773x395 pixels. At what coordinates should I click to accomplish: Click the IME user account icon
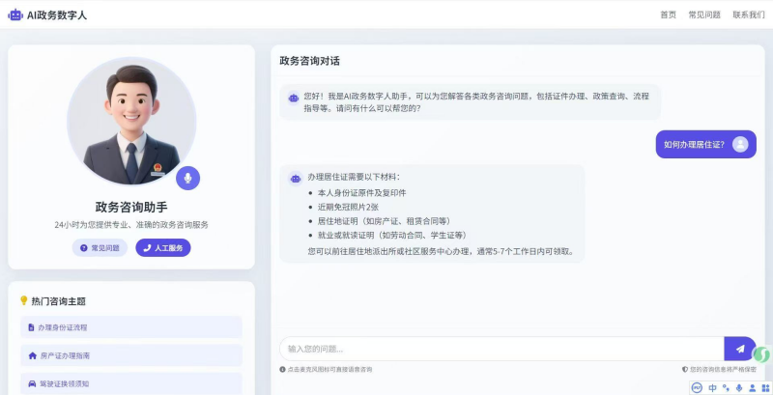753,387
